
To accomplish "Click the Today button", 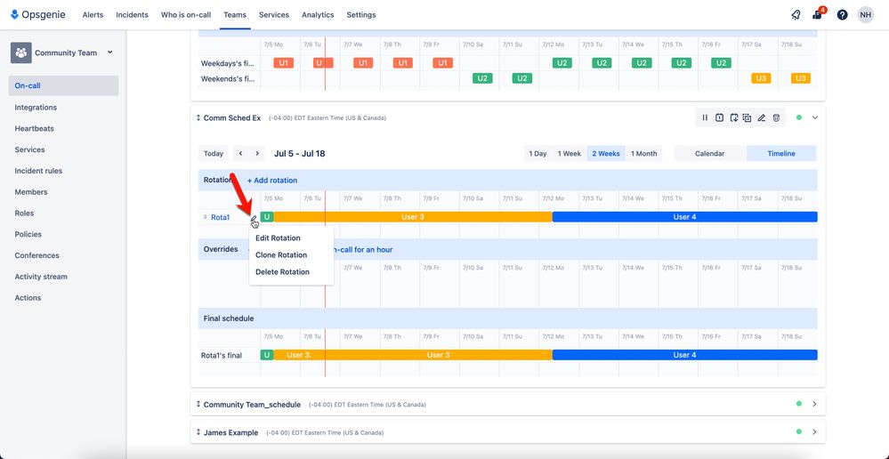I will [214, 154].
